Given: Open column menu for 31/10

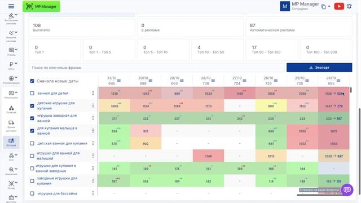Looking at the screenshot, I should tap(119, 80).
